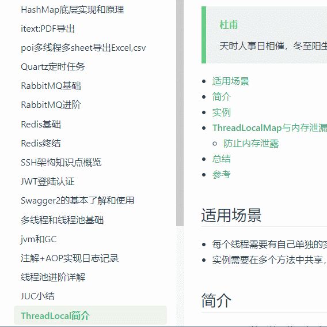This screenshot has width=327, height=327.
Task: Jump to 简介 in table of contents
Action: tap(222, 97)
